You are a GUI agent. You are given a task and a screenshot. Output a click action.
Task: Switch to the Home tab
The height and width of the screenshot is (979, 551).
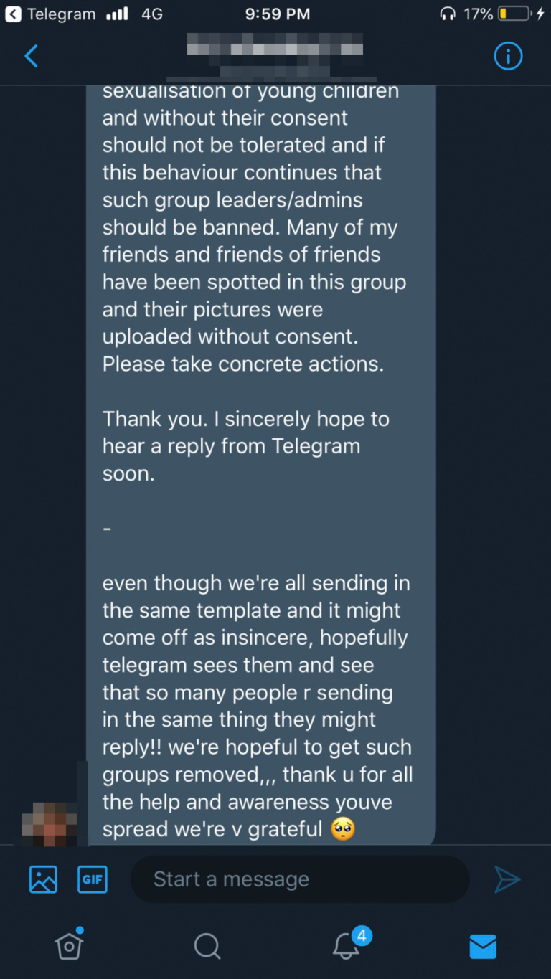click(69, 945)
